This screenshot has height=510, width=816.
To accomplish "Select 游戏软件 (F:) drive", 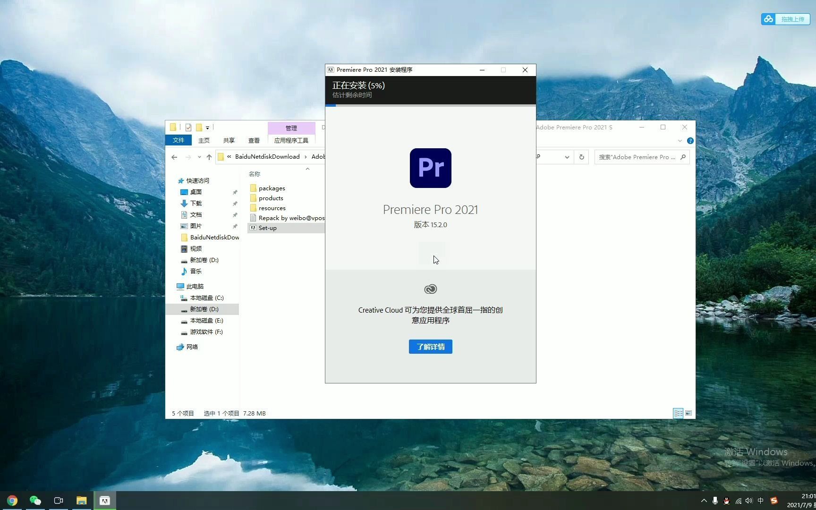I will 206,332.
